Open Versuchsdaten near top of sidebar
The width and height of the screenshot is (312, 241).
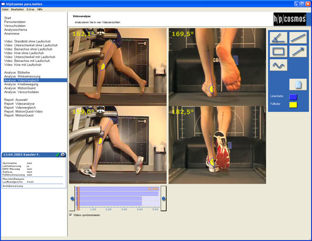coord(15,26)
